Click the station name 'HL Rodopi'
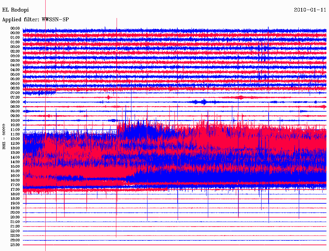The image size is (329, 251). [15, 10]
